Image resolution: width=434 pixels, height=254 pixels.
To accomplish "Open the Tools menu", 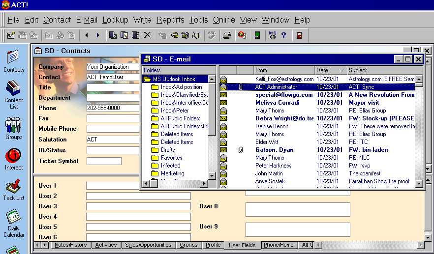I will coord(198,20).
